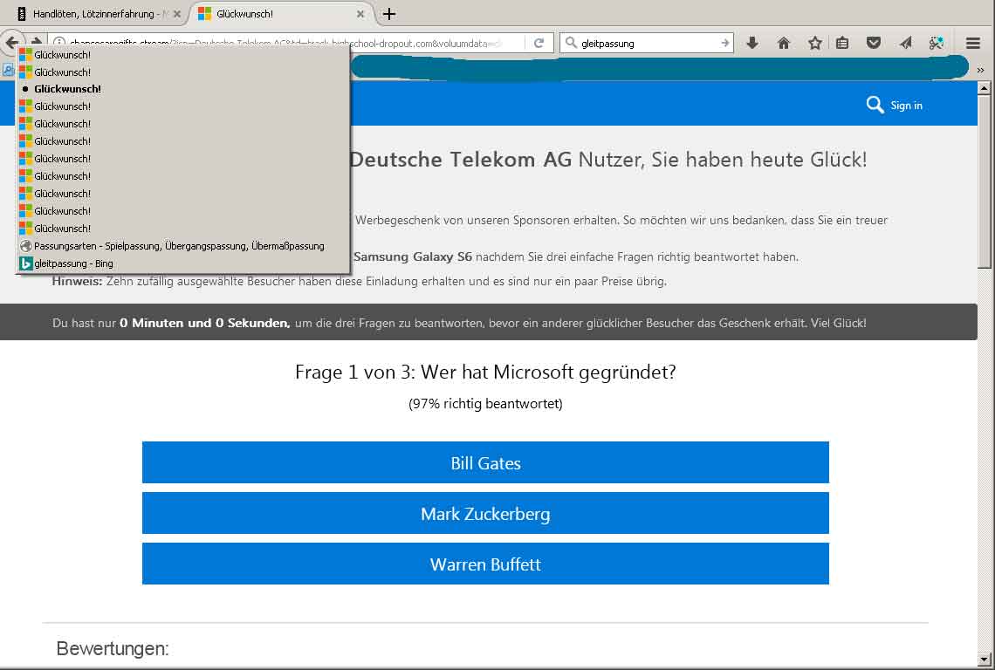Focus the gleitpassung search field

(648, 43)
